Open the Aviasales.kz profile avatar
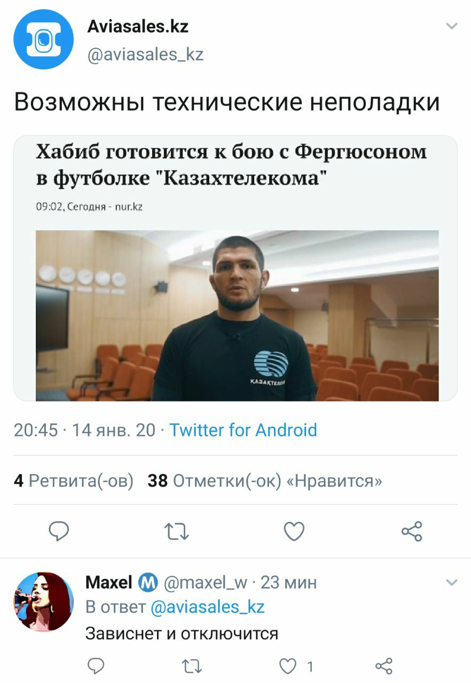 [x=43, y=39]
